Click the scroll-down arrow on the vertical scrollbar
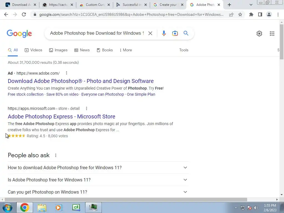This screenshot has width=284, height=213. [282, 195]
